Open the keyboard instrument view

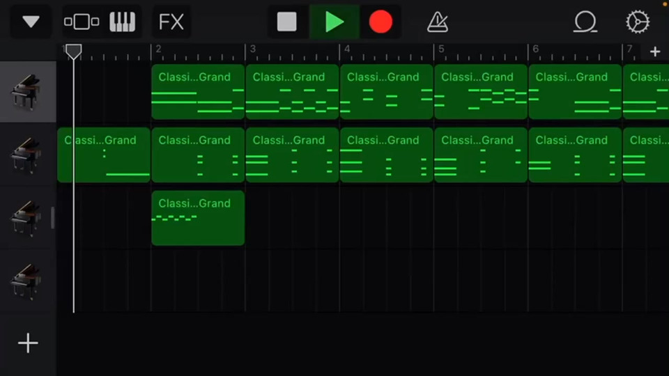click(122, 22)
